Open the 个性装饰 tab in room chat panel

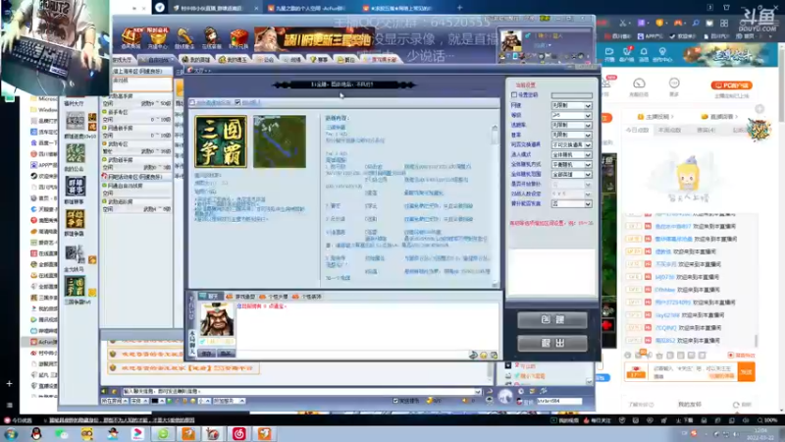pyautogui.click(x=307, y=297)
